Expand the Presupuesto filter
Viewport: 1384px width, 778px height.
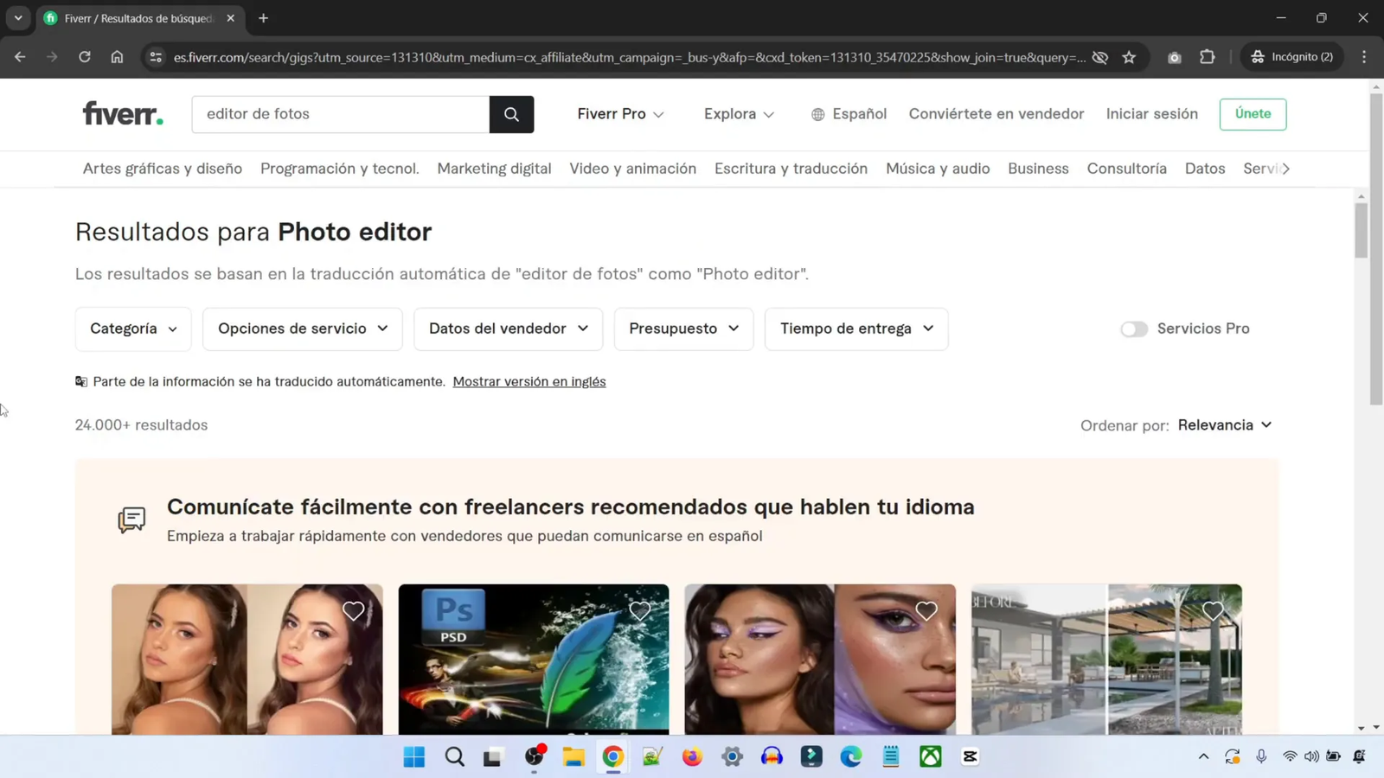(682, 328)
